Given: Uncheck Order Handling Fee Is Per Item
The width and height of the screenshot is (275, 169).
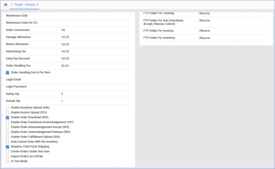Looking at the screenshot, I should [7, 72].
